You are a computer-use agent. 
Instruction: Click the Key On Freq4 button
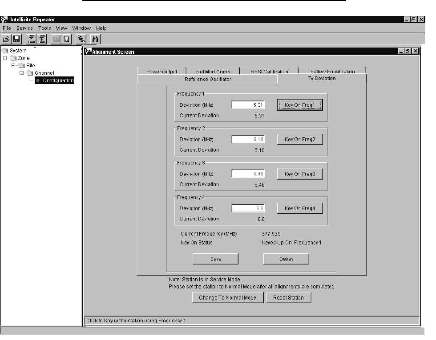click(x=300, y=208)
